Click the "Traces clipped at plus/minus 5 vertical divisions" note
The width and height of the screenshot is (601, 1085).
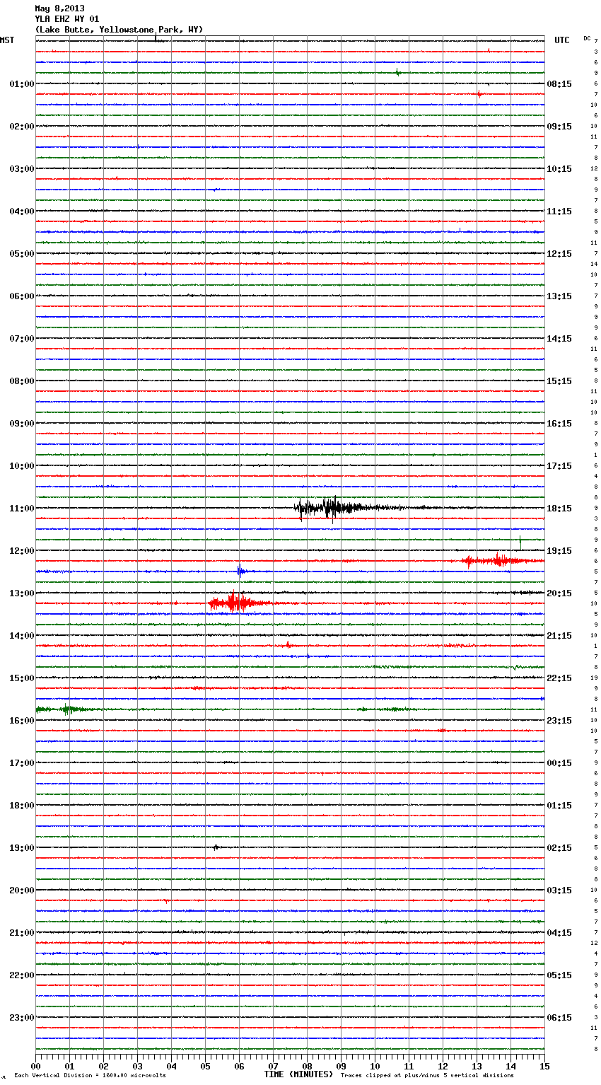(x=427, y=1075)
